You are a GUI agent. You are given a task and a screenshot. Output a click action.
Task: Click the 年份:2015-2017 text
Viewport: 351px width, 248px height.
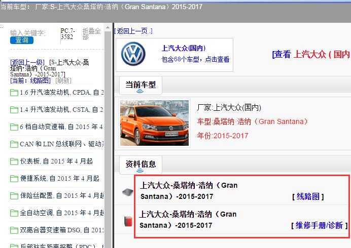point(223,136)
